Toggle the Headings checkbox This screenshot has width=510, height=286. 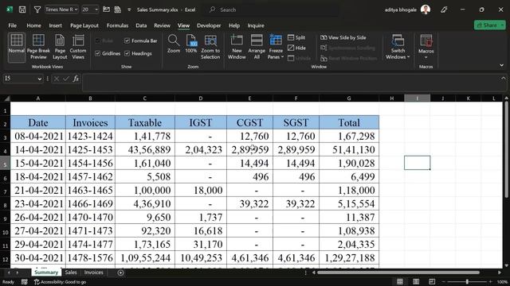click(x=127, y=53)
